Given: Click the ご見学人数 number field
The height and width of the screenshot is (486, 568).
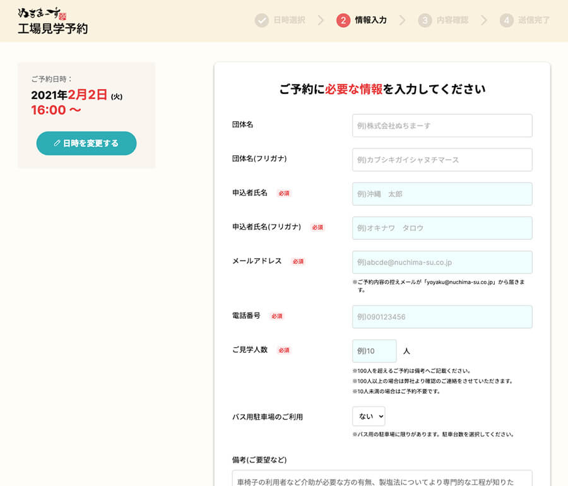Looking at the screenshot, I should tap(374, 351).
